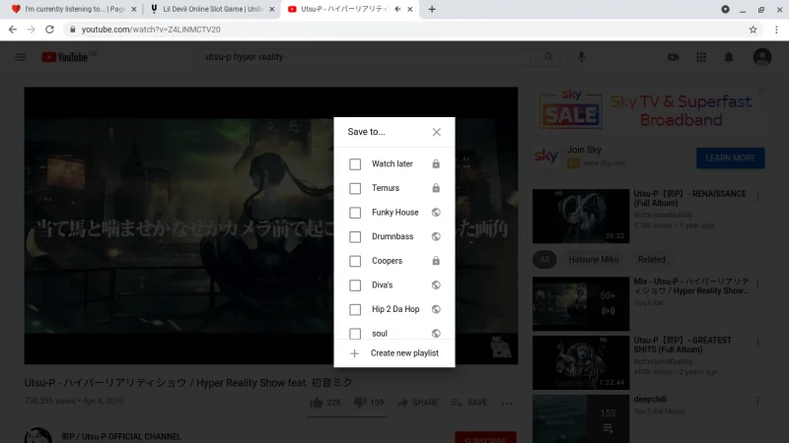Click the Sky TV & Superfast Broadband banner
Screen dimensions: 789x443
(649, 109)
